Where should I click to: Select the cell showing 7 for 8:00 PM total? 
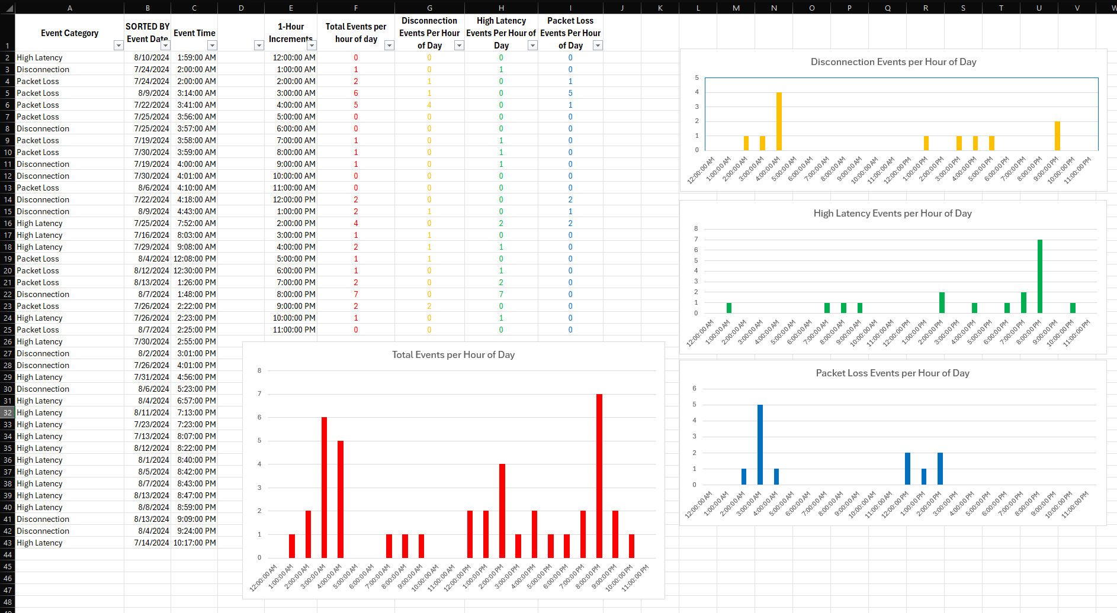tap(356, 294)
